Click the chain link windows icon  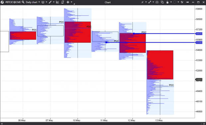150,2
